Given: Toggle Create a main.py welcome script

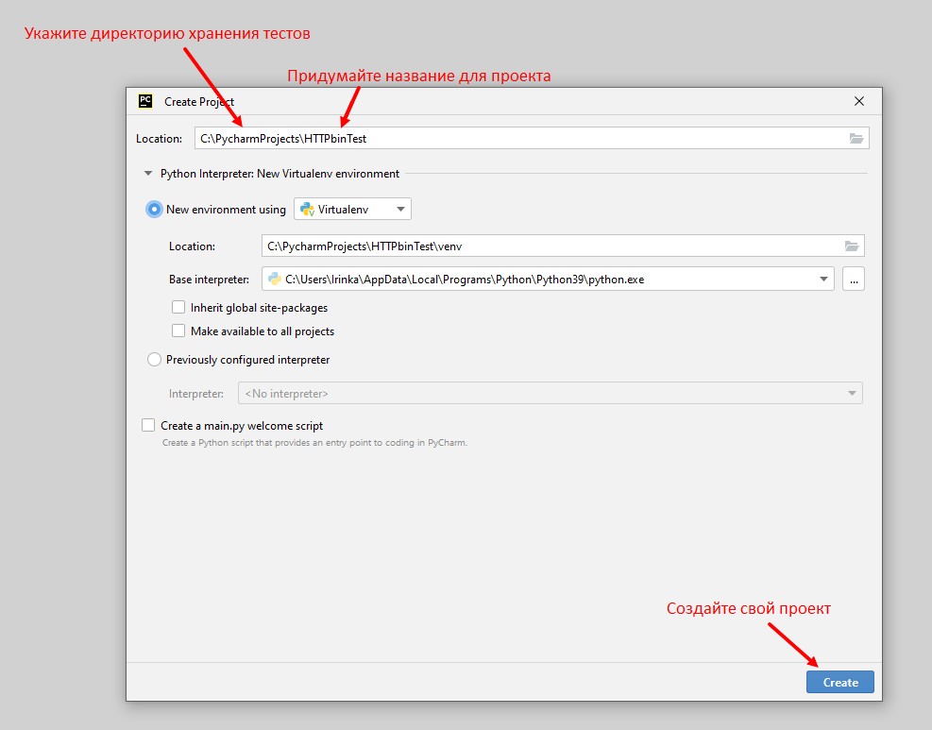Looking at the screenshot, I should (x=148, y=426).
